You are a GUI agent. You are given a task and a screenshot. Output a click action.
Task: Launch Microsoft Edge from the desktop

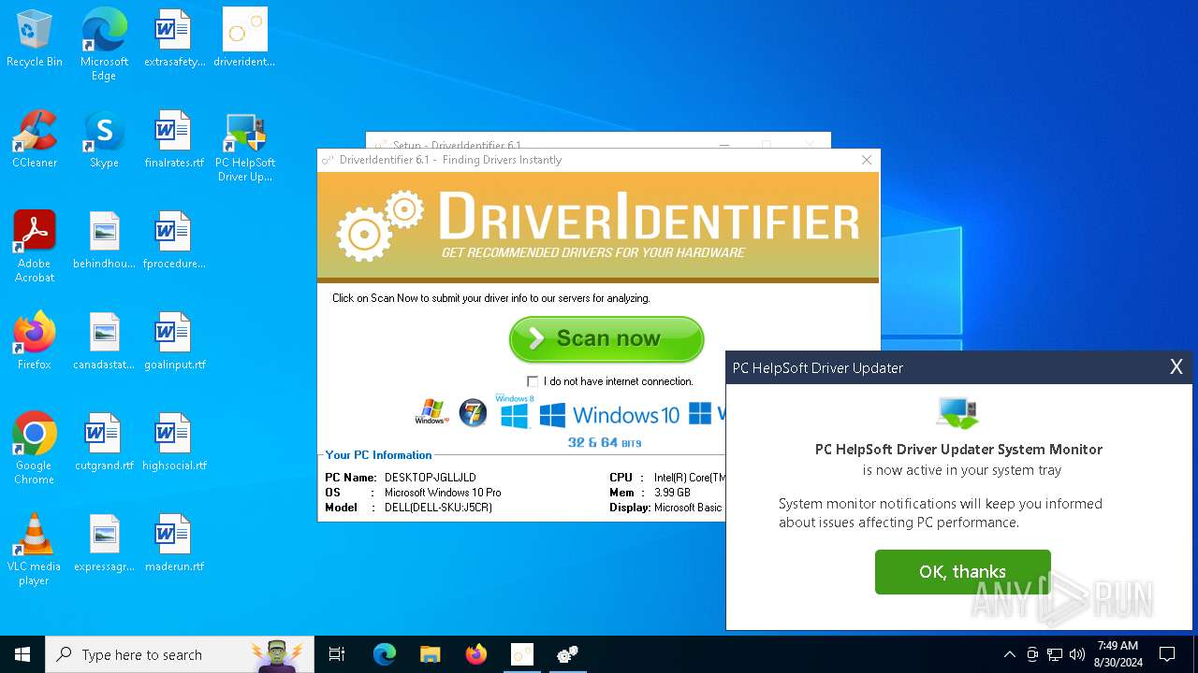coord(104,44)
